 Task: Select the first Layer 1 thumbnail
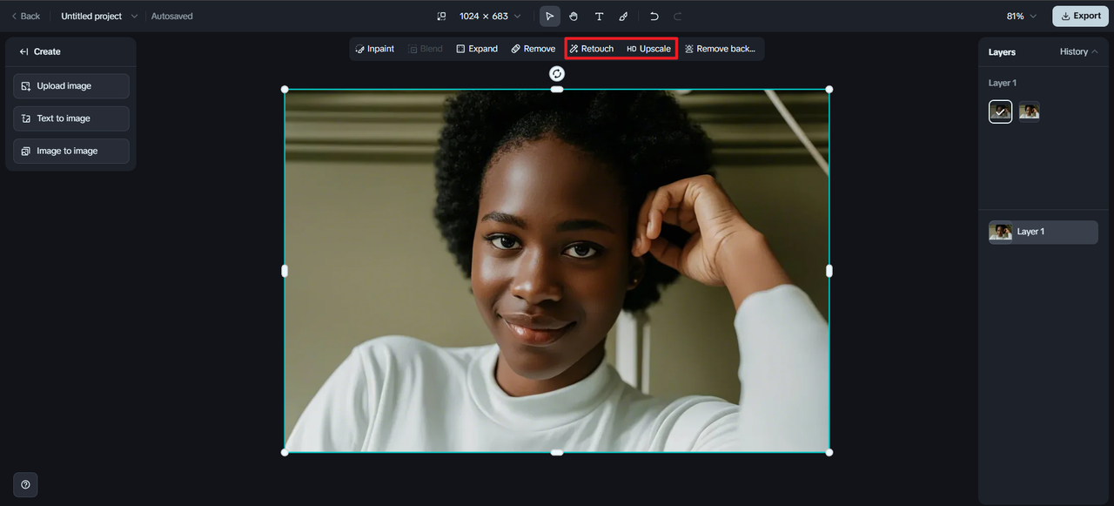pos(1001,111)
